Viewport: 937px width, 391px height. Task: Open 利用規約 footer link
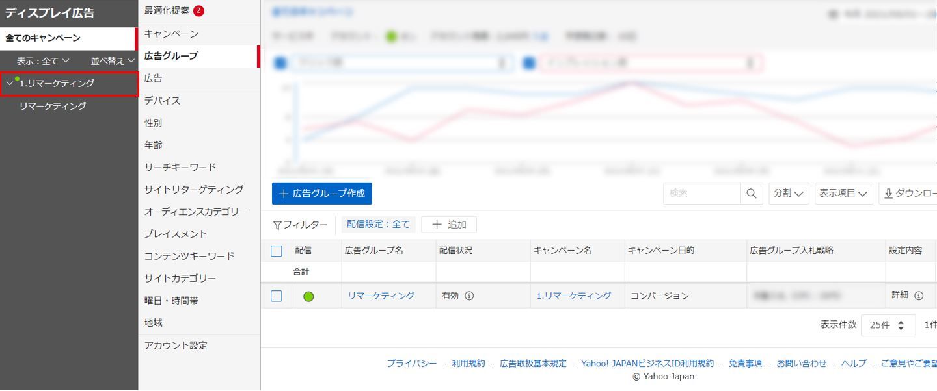(468, 364)
